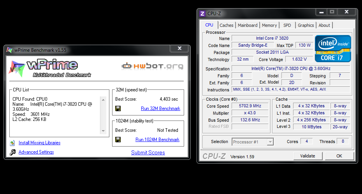This screenshot has height=194, width=362.
Task: Click the Validate button in CPU-Z
Action: [x=308, y=156]
